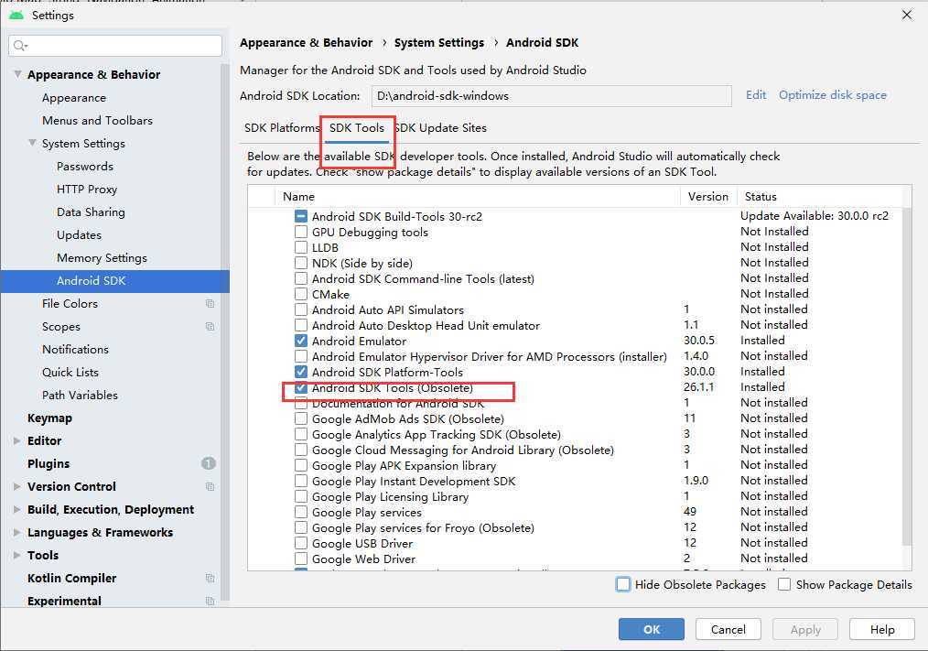Screen dimensions: 928x651
Task: Click the Edit link for SDK location
Action: (756, 95)
